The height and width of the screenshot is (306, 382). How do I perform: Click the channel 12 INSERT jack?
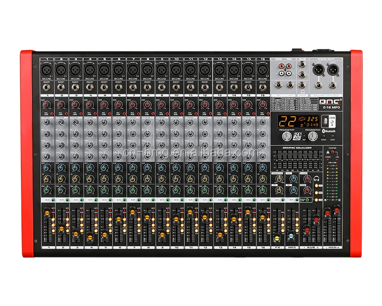pyautogui.click(x=205, y=87)
